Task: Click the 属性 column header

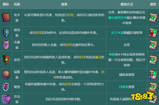Action: (153, 4)
